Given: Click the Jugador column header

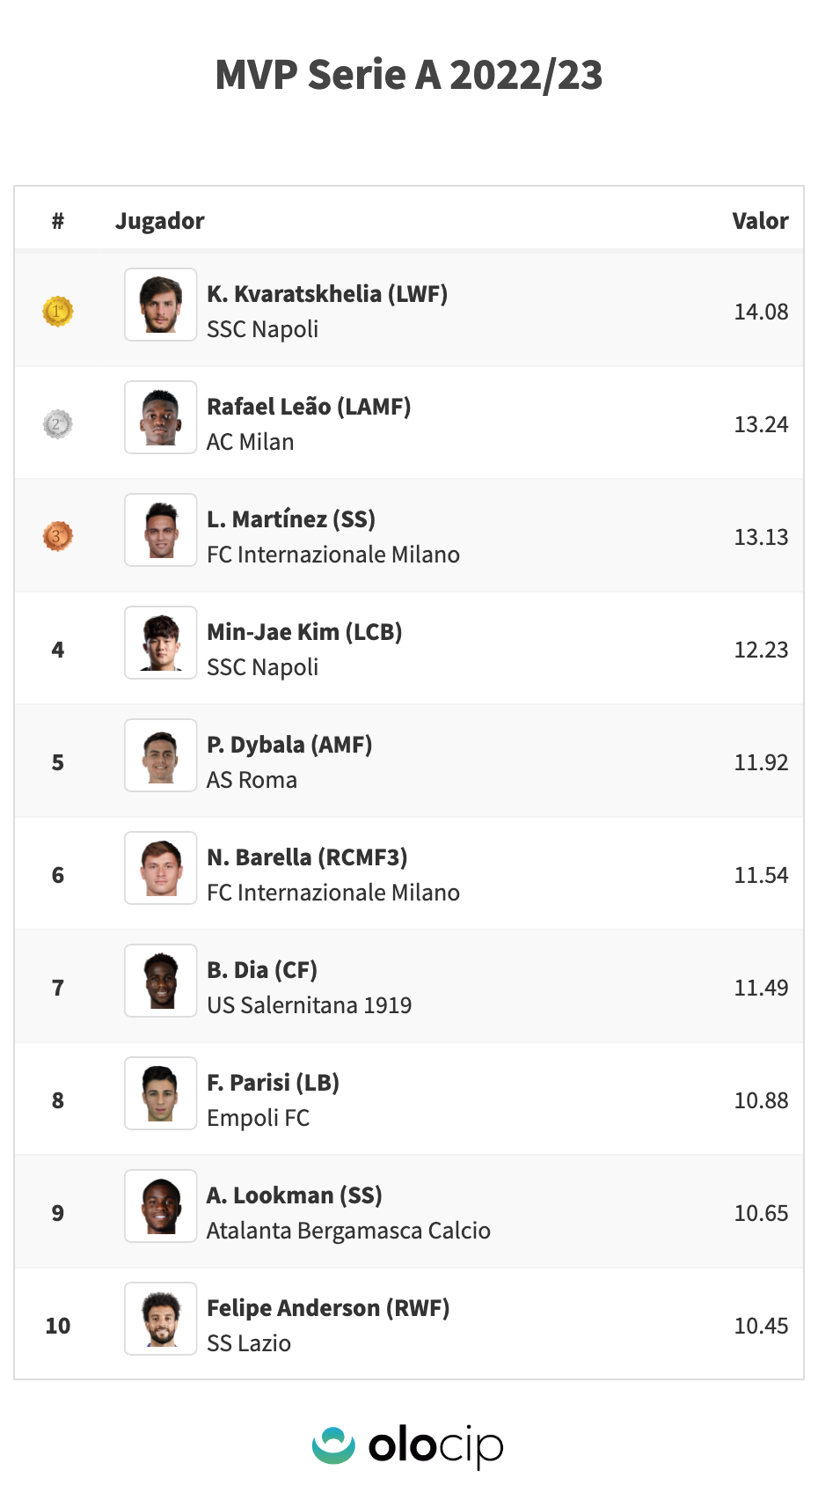Looking at the screenshot, I should (160, 221).
